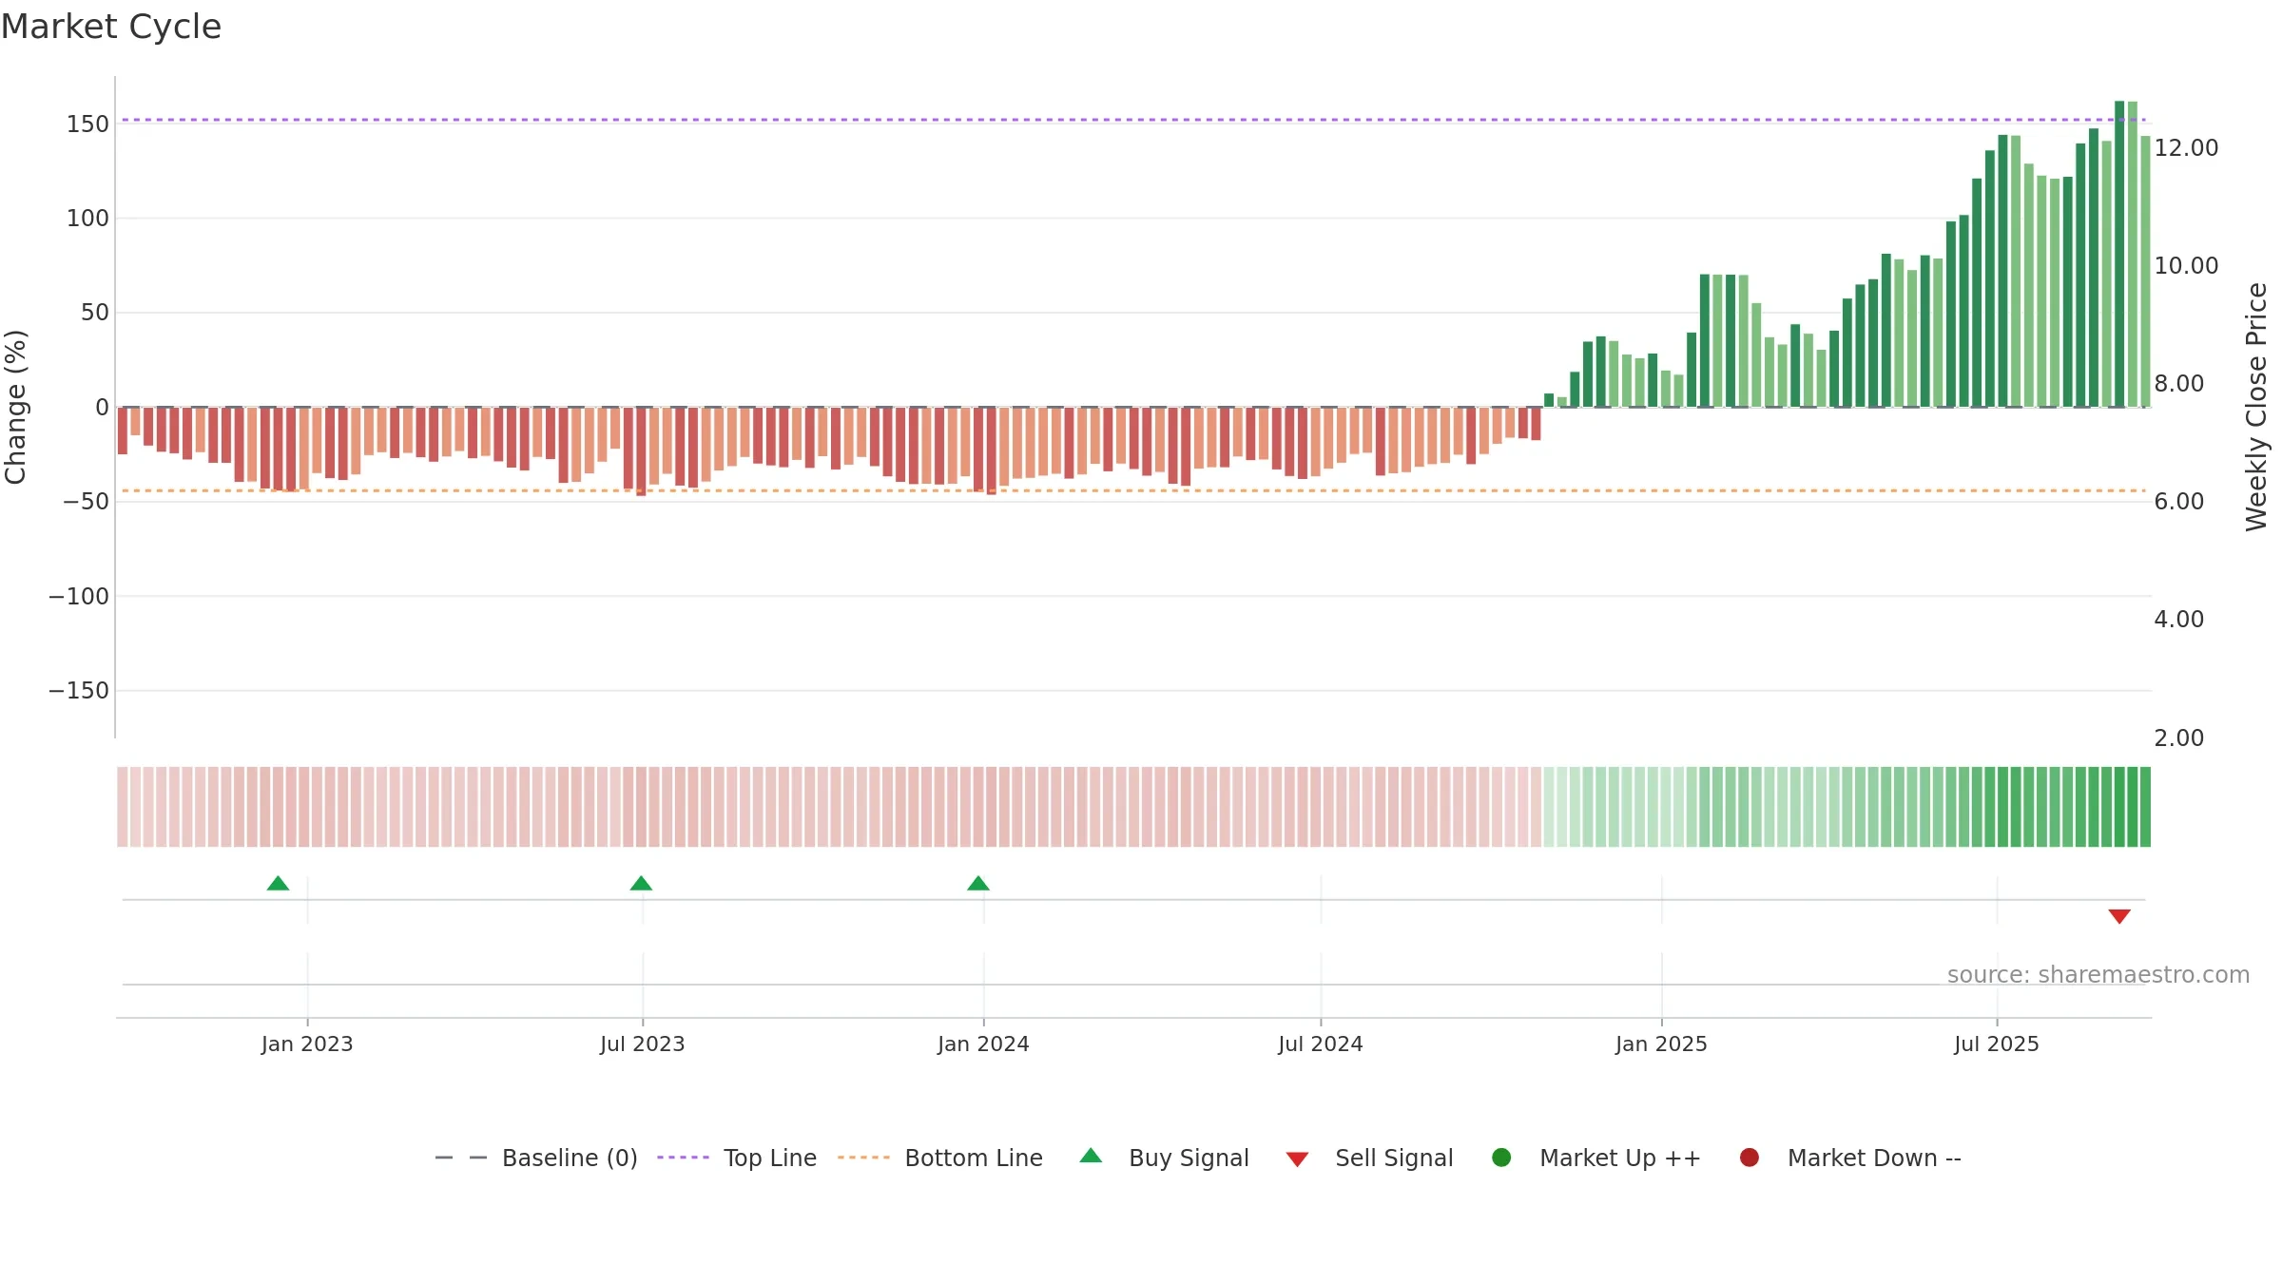Click the Jan 2023 x-axis label

pos(307,1044)
